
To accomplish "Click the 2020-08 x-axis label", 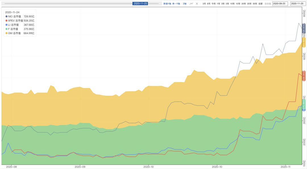I will click(x=11, y=167).
